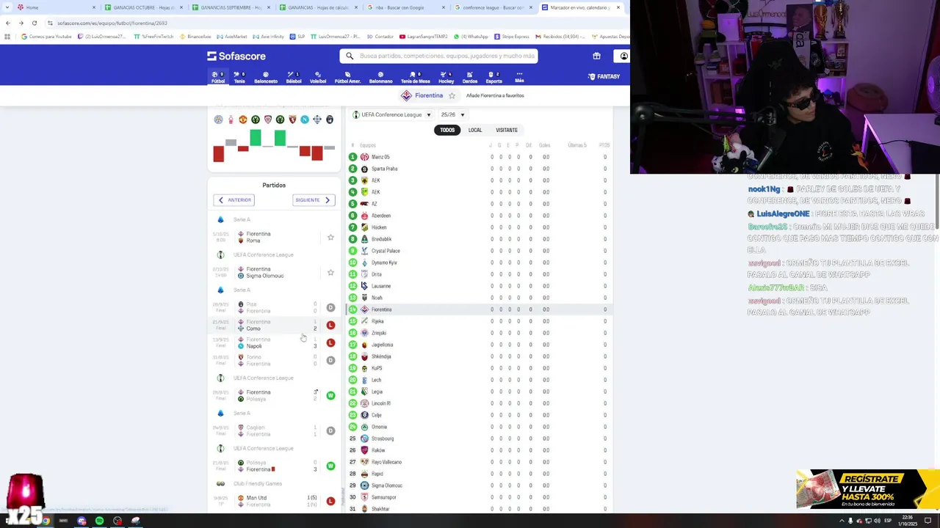This screenshot has width=940, height=528.
Task: Open the FANTASY section
Action: point(604,76)
